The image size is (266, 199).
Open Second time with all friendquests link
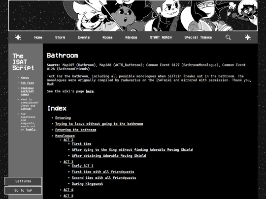pos(104,178)
